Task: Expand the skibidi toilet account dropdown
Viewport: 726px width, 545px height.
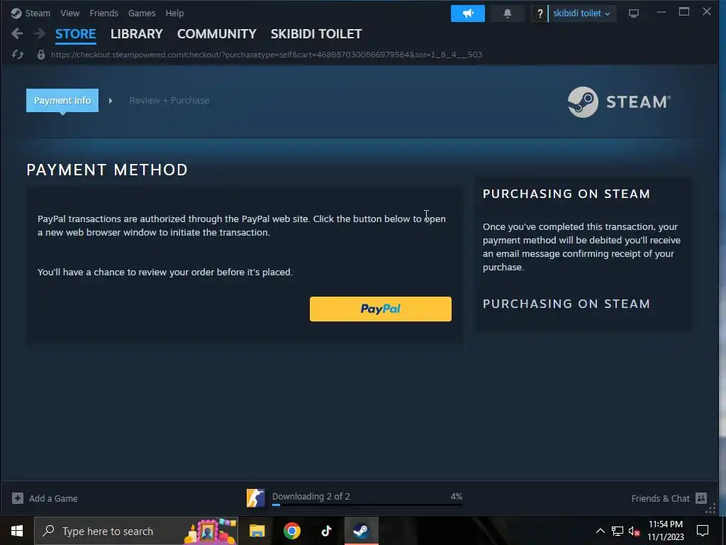Action: pos(581,13)
